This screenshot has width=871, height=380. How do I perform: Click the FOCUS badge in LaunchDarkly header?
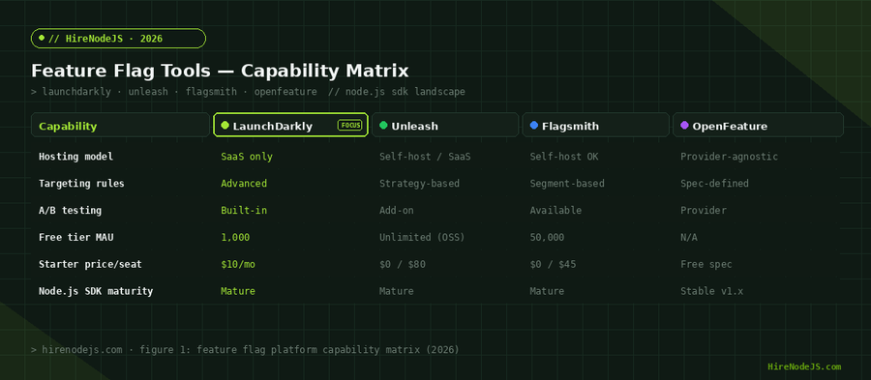click(x=350, y=126)
